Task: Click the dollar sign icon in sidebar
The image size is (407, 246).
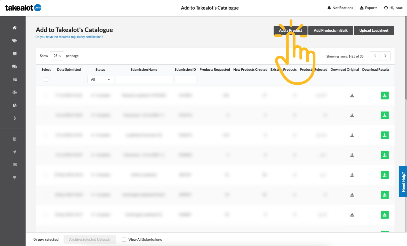Action: click(15, 118)
